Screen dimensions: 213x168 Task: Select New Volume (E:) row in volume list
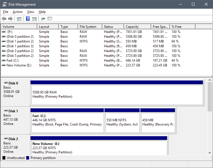coord(18,65)
